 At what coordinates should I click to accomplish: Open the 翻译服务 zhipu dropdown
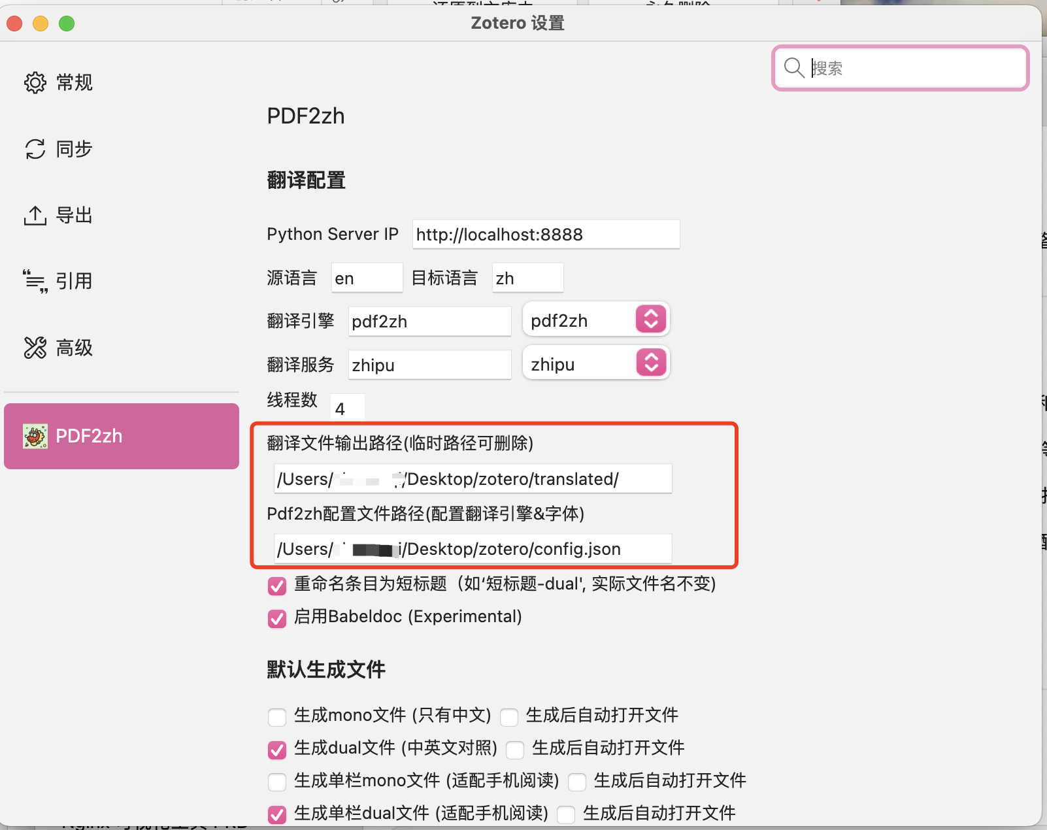point(596,363)
